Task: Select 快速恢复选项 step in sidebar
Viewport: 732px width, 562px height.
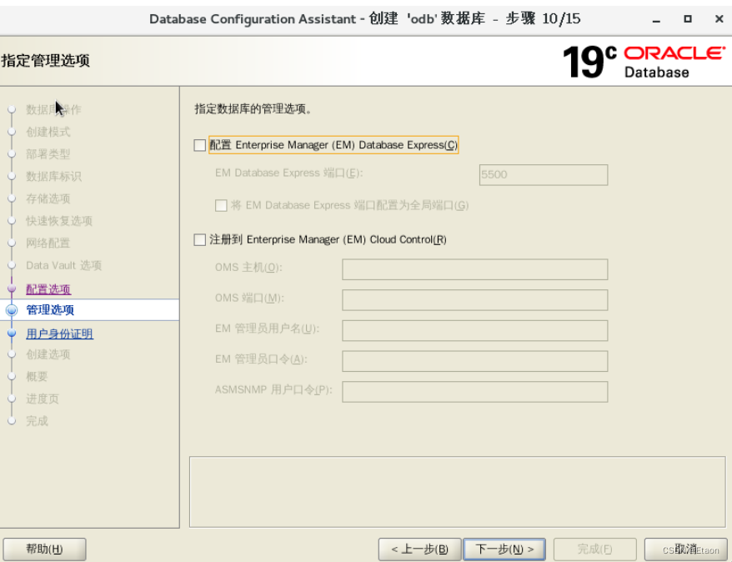Action: point(59,221)
